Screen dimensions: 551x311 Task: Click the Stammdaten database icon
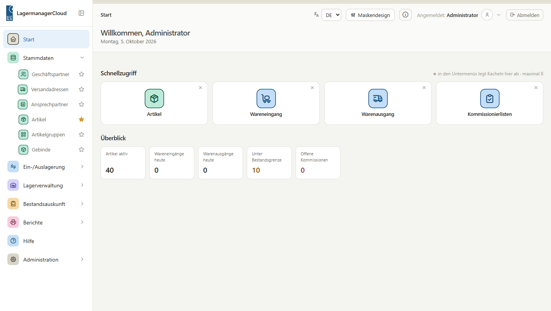pyautogui.click(x=13, y=58)
